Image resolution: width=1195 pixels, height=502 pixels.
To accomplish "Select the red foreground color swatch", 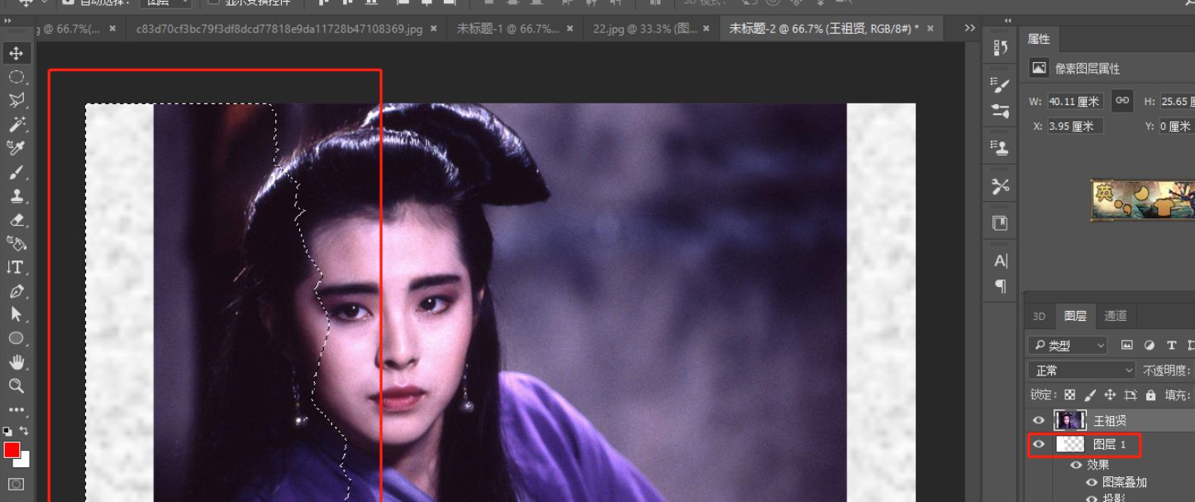I will [x=11, y=449].
